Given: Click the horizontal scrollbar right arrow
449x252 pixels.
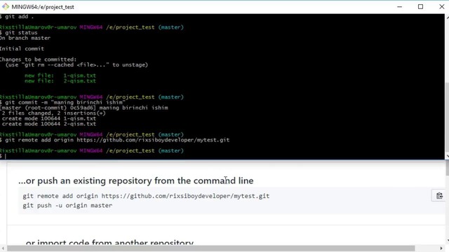Looking at the screenshot, I should (441, 248).
